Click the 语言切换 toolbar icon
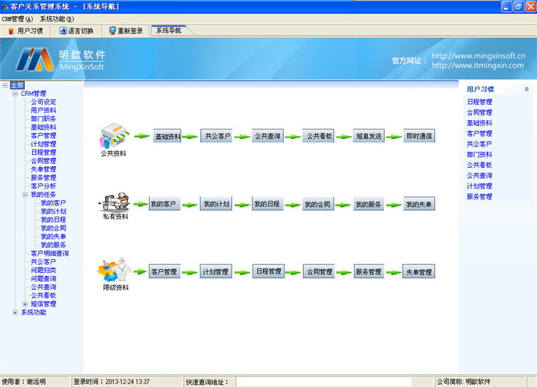The width and height of the screenshot is (537, 387). [x=63, y=31]
